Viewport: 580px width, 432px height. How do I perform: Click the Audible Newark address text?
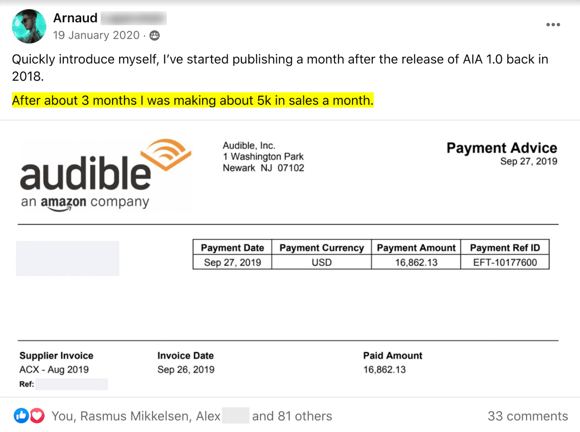(x=263, y=157)
